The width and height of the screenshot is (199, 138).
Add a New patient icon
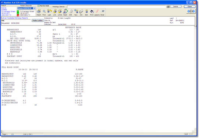(x=76, y=13)
